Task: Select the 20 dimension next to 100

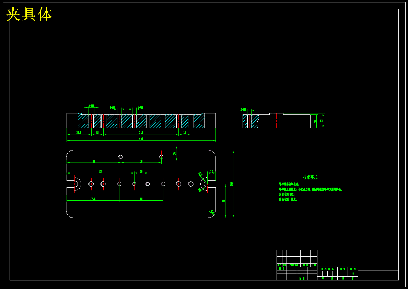Action: point(141,171)
